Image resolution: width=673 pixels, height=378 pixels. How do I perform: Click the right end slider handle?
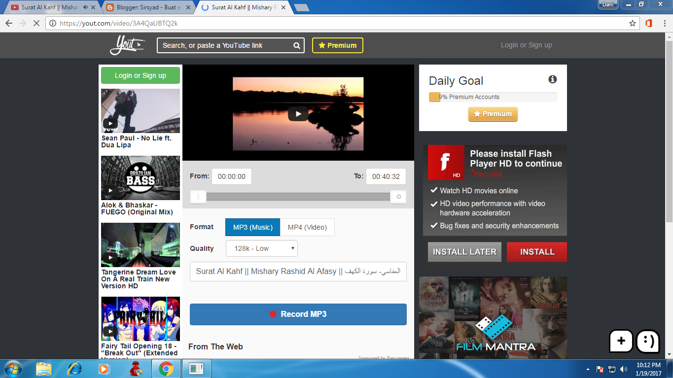click(398, 197)
